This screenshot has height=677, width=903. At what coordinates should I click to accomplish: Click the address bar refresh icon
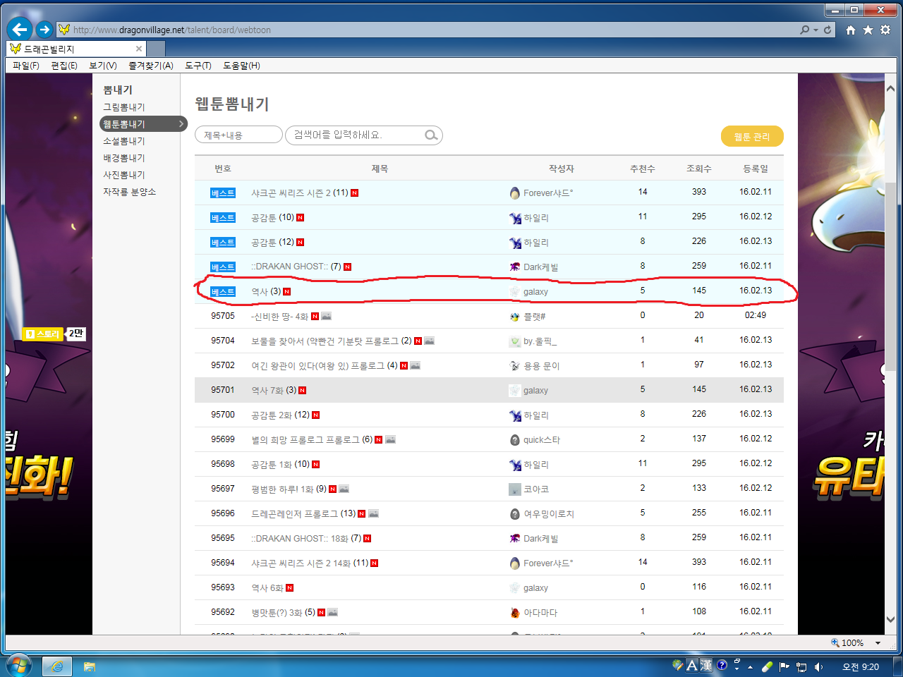pos(828,30)
